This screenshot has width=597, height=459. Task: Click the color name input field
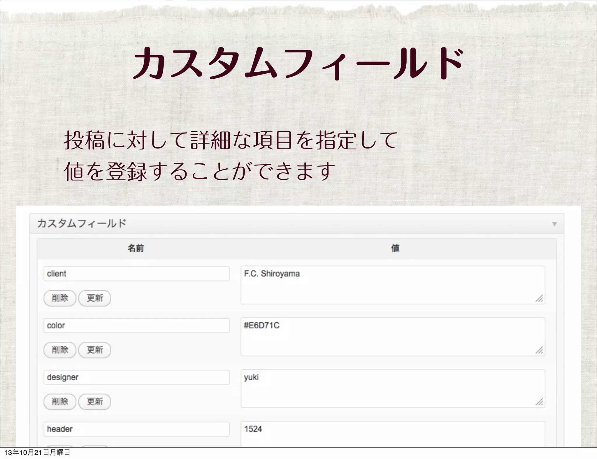tap(136, 326)
